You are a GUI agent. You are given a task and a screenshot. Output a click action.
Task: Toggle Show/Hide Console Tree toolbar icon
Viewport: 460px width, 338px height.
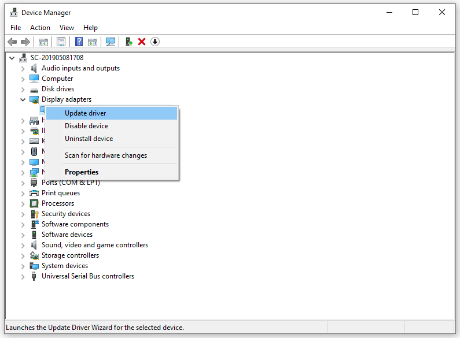click(x=43, y=42)
